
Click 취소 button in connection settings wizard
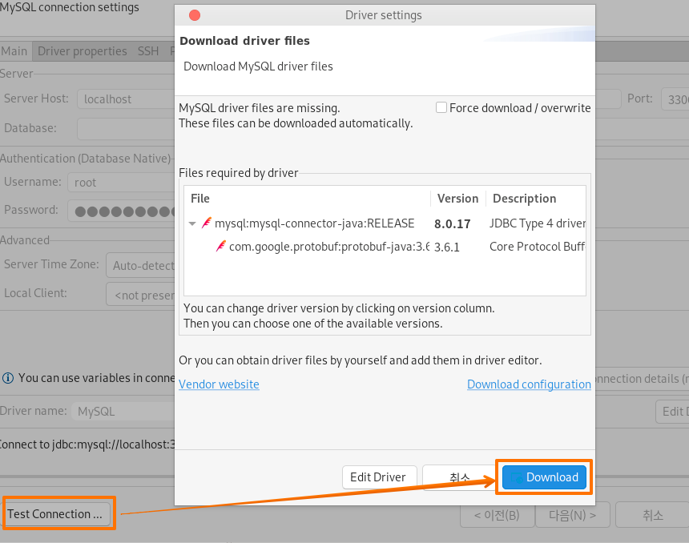coord(652,515)
